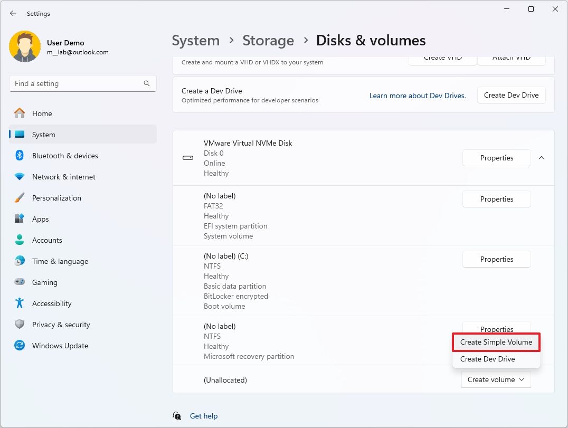568x428 pixels.
Task: Open Properties for EFI system partition
Action: point(496,199)
